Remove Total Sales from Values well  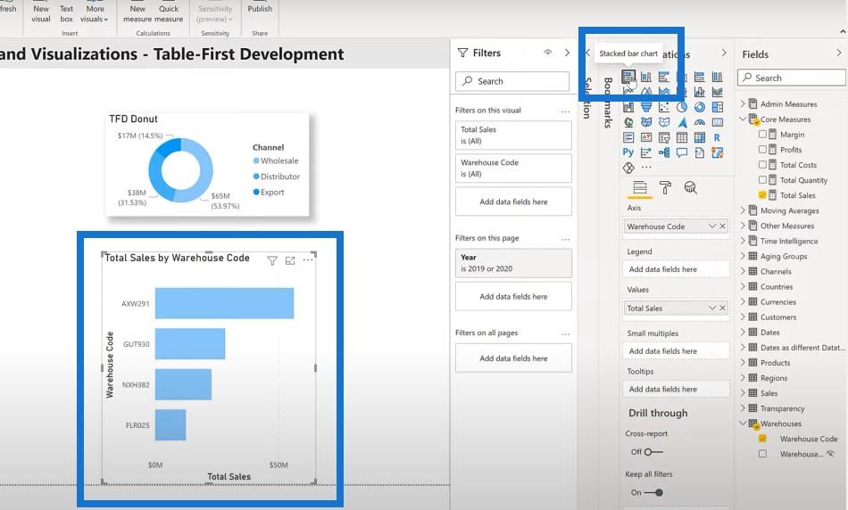click(722, 308)
